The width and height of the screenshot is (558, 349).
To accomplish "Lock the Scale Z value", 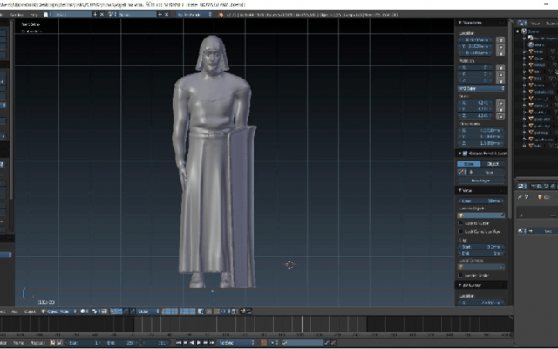I will point(500,116).
